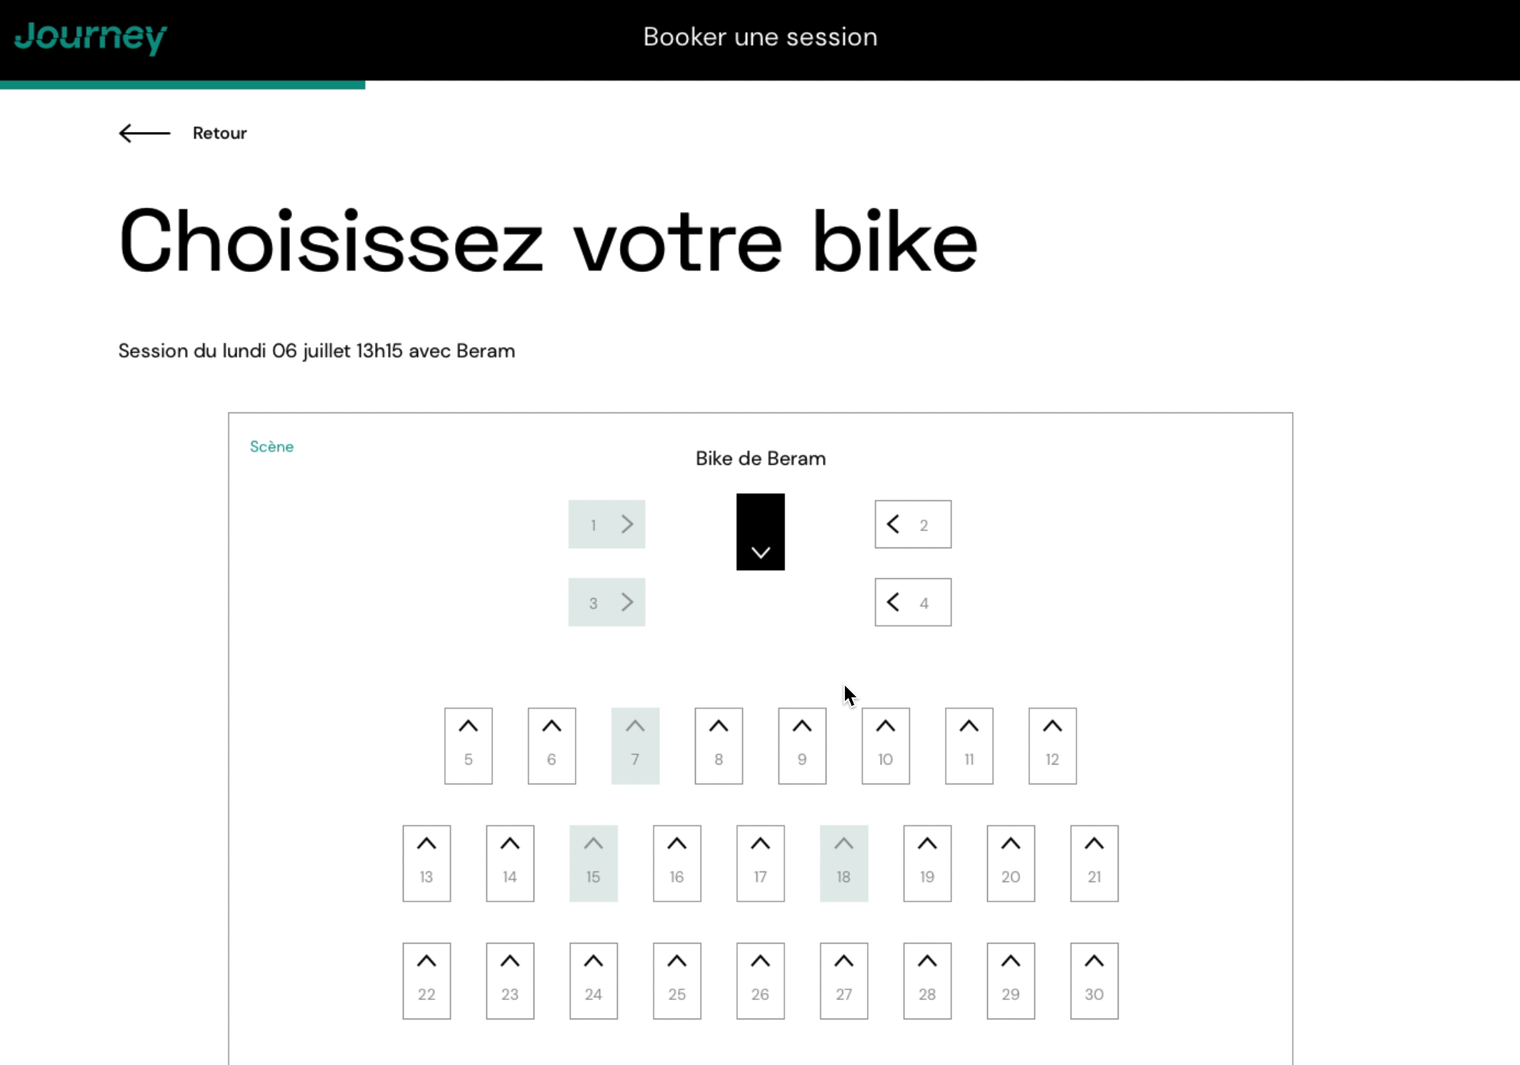The width and height of the screenshot is (1520, 1065).
Task: Select bike number 2
Action: (x=913, y=525)
